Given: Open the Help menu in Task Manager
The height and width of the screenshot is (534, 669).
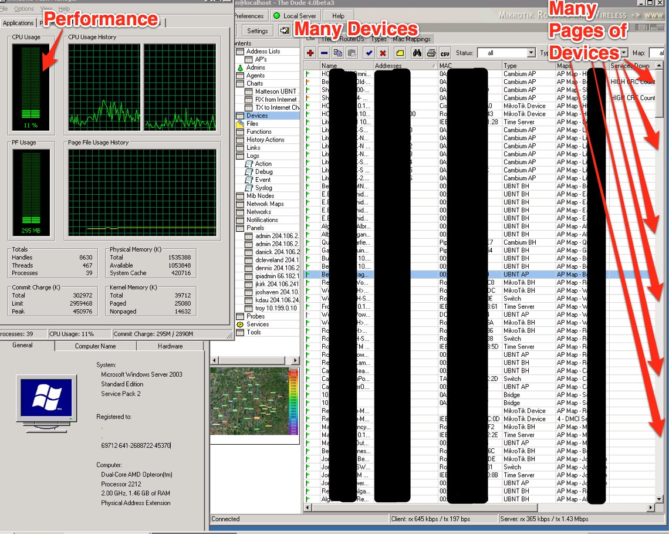Looking at the screenshot, I should click(64, 9).
